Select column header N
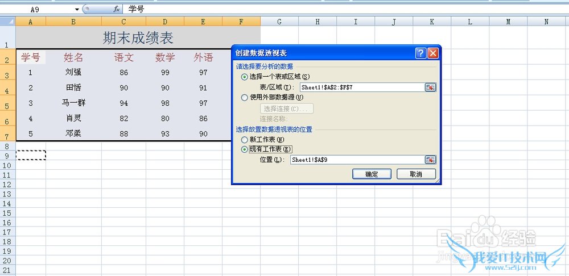The height and width of the screenshot is (276, 569). [546, 22]
